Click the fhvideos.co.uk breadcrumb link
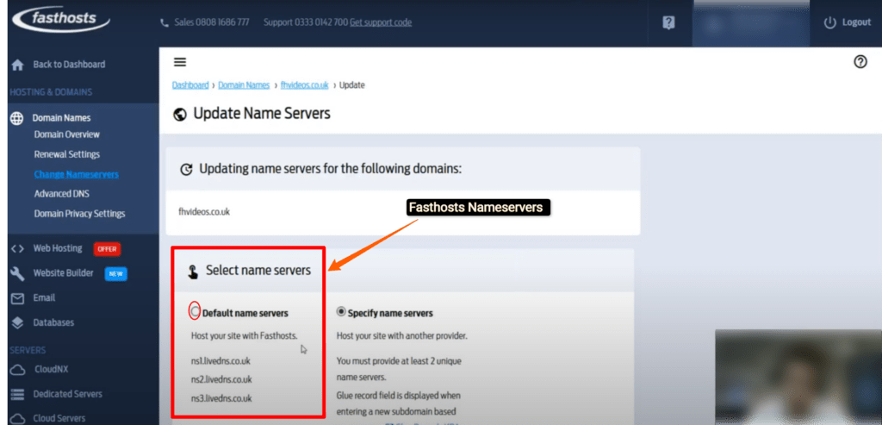This screenshot has width=882, height=425. 304,85
